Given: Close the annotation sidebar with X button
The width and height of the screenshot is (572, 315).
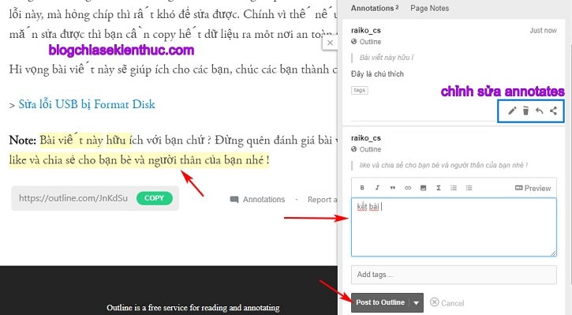Looking at the screenshot, I should pos(330,43).
